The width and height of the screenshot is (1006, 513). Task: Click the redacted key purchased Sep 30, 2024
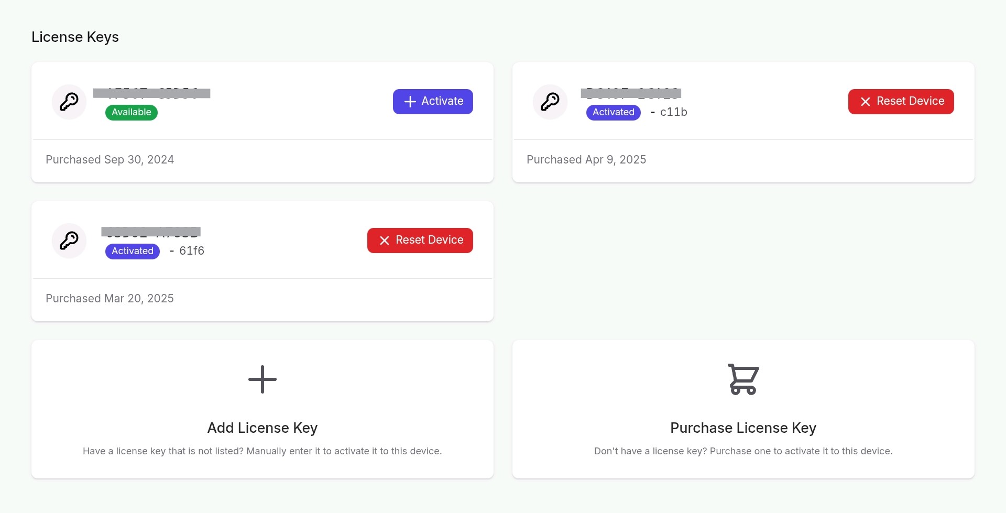click(x=152, y=93)
